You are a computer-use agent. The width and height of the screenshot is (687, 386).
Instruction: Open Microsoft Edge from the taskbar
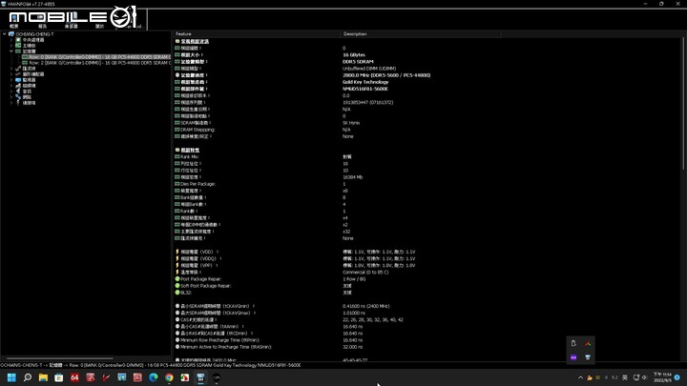(154, 377)
